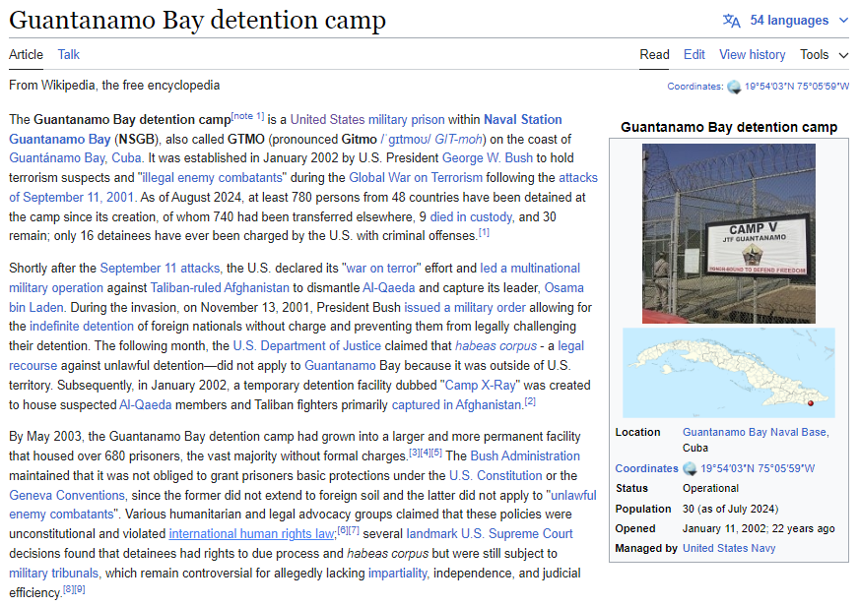
Task: Follow the habeas corpus italic link
Action: [x=496, y=346]
